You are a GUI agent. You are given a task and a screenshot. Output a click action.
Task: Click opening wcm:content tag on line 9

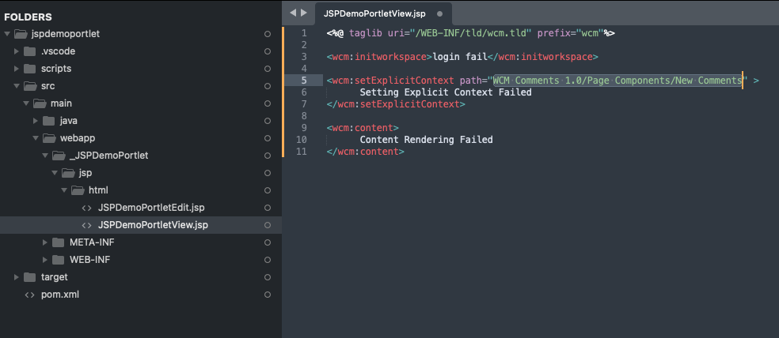click(x=363, y=128)
